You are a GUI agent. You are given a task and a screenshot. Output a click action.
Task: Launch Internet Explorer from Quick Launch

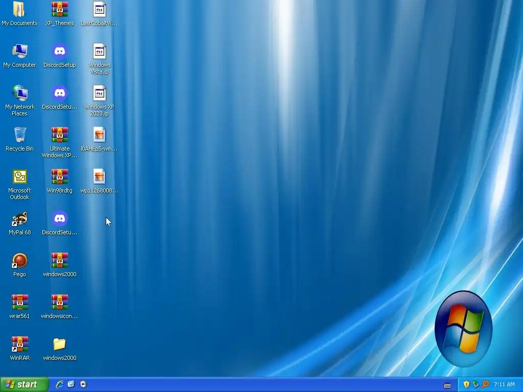(x=60, y=384)
